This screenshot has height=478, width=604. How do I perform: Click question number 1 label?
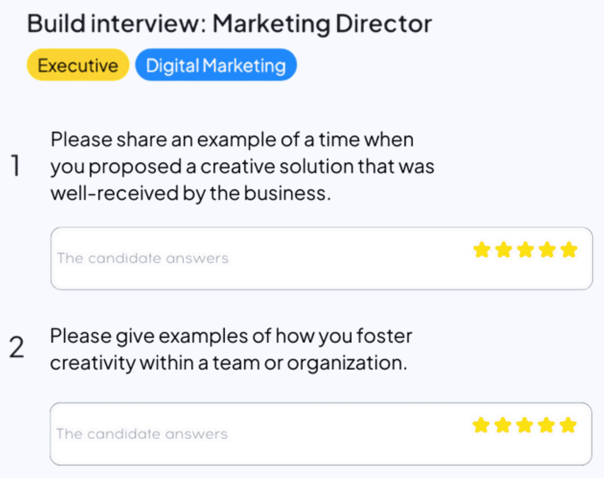(16, 166)
